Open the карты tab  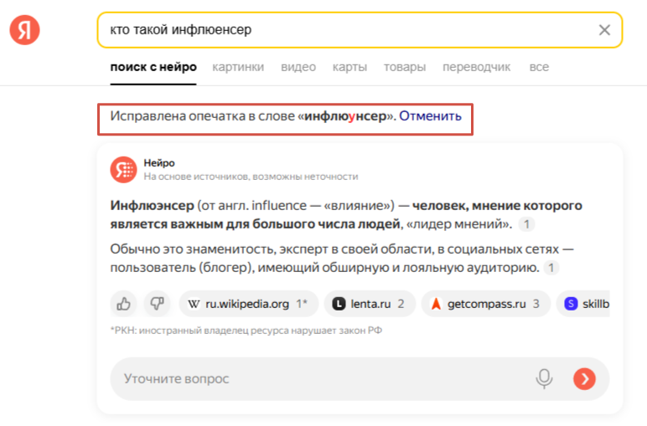tap(349, 67)
